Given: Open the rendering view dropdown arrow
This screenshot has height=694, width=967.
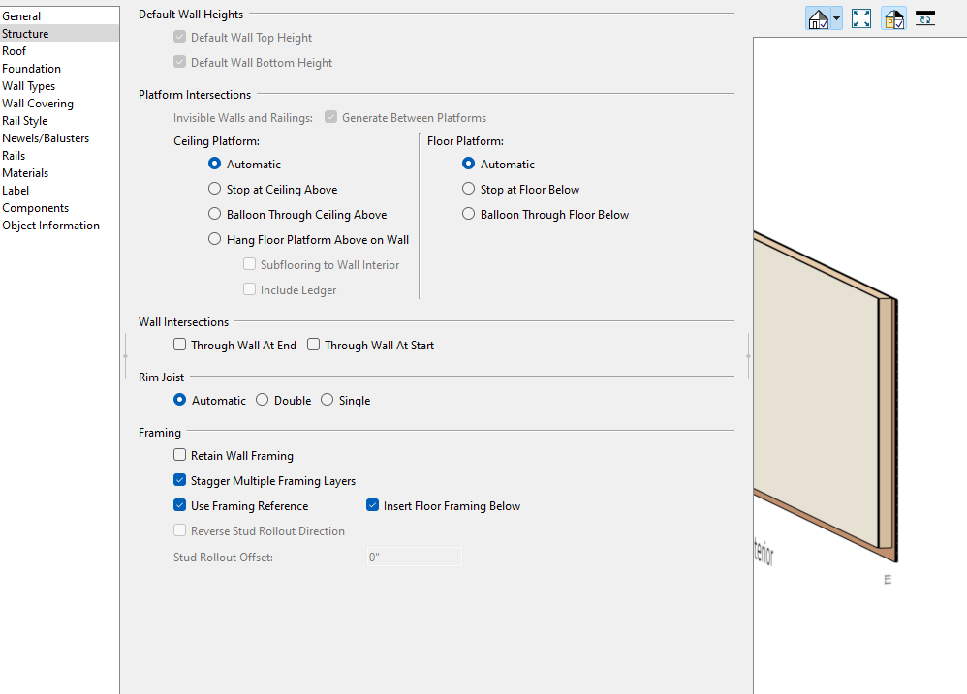Looking at the screenshot, I should [836, 18].
